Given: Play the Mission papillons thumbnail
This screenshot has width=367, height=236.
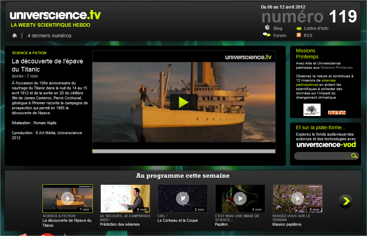Looking at the screenshot, I should coord(298,198).
